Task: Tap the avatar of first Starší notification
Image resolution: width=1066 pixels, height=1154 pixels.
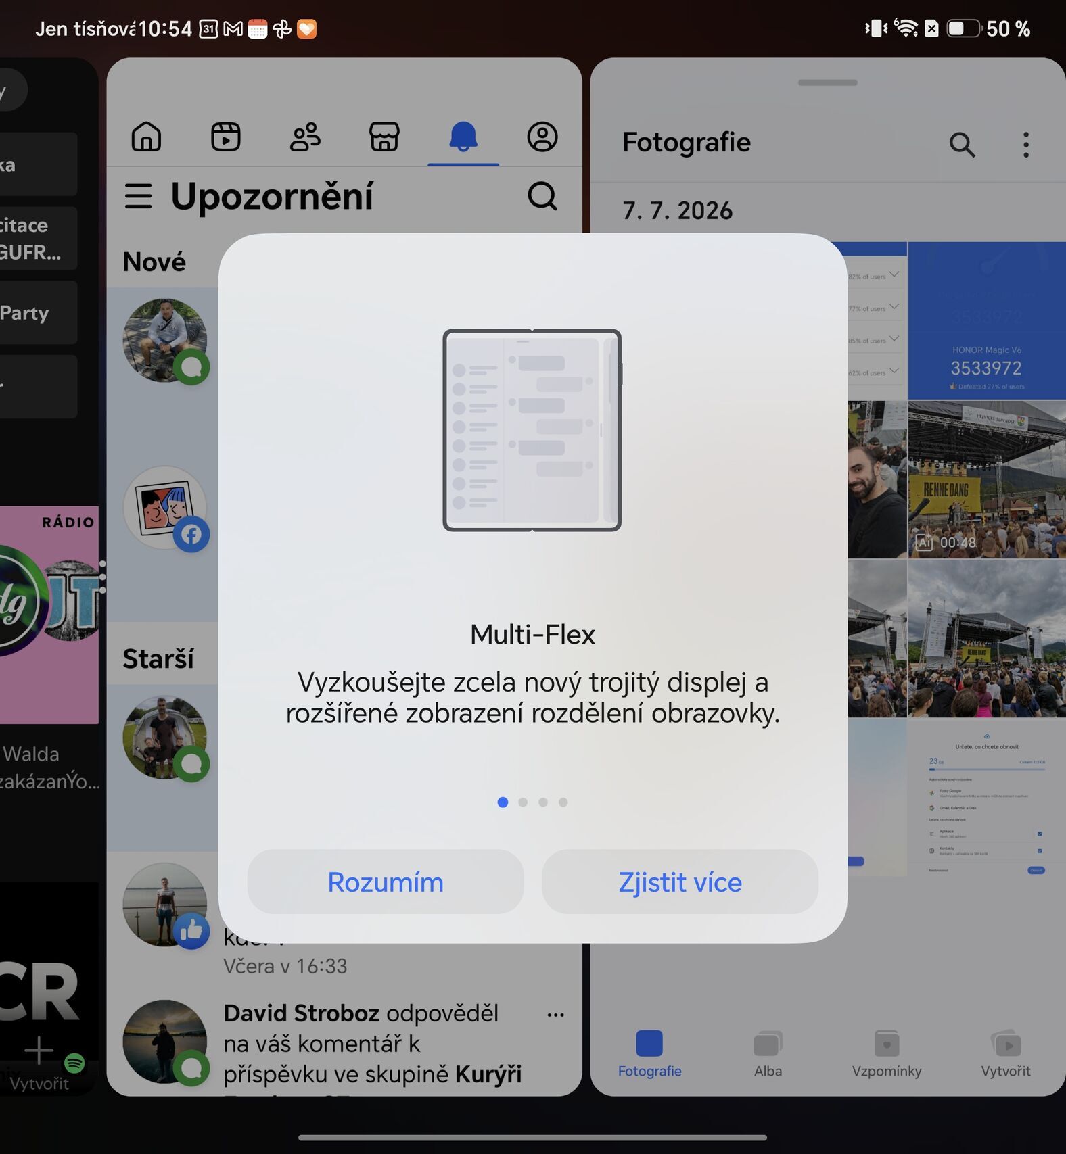Action: (x=164, y=738)
